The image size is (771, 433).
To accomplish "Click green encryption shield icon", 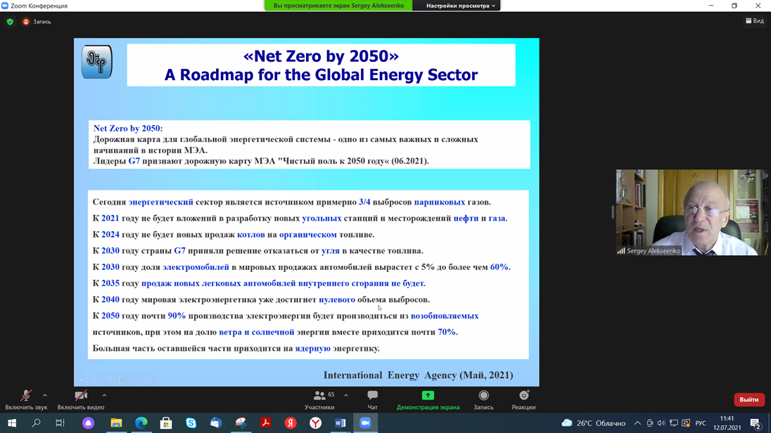I will (10, 22).
